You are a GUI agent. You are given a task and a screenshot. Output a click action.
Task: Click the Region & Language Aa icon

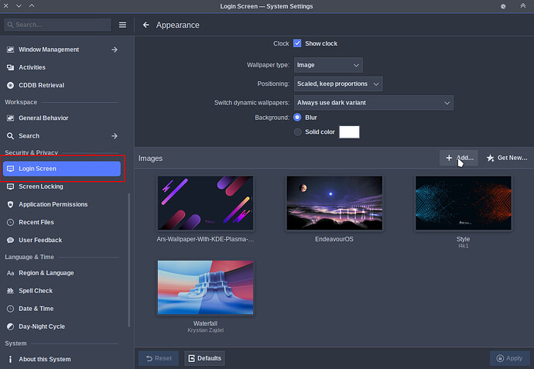pyautogui.click(x=11, y=273)
